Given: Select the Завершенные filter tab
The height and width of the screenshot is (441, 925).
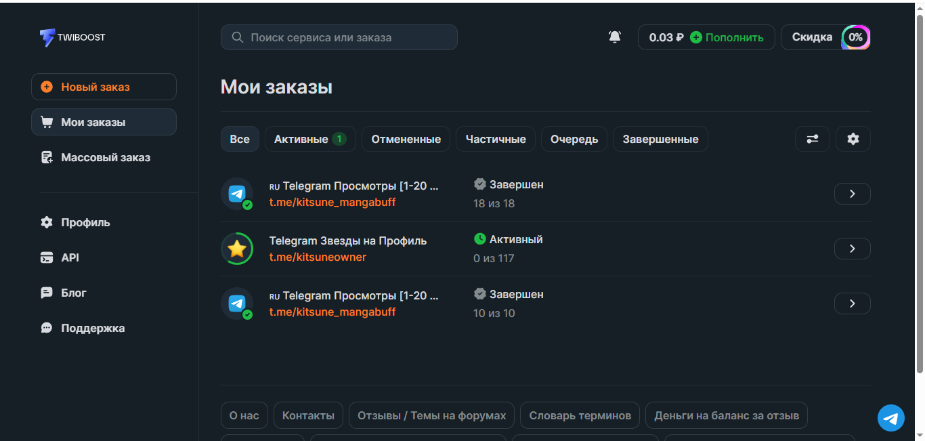Looking at the screenshot, I should (660, 139).
